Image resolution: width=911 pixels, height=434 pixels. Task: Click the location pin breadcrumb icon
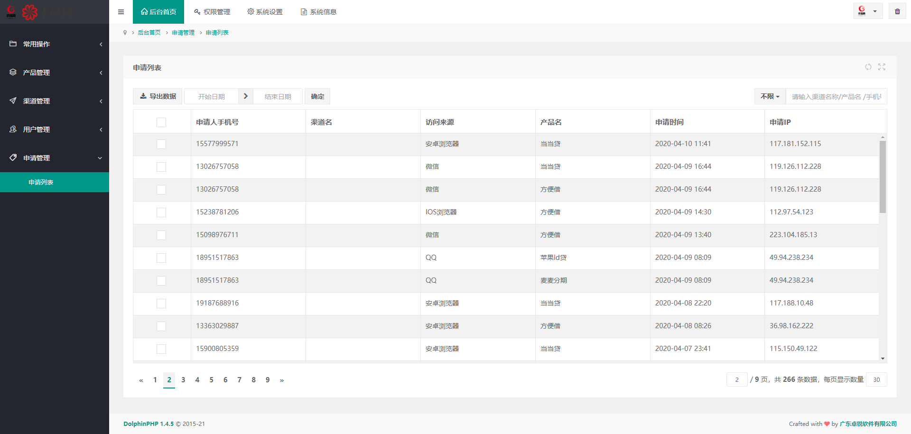125,33
